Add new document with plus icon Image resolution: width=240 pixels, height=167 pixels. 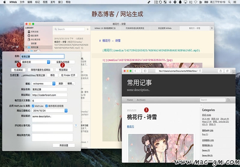click(x=88, y=29)
